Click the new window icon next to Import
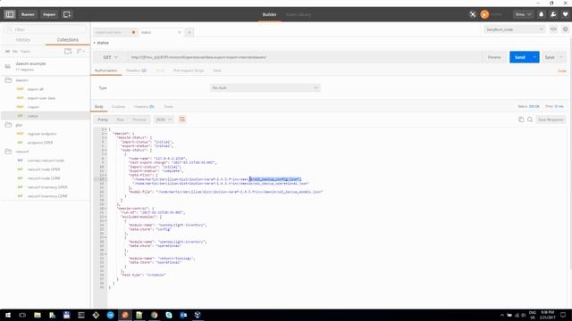The height and width of the screenshot is (321, 572). coord(67,14)
